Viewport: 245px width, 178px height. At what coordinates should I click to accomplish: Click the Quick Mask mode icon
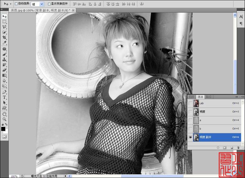[x=4, y=137]
